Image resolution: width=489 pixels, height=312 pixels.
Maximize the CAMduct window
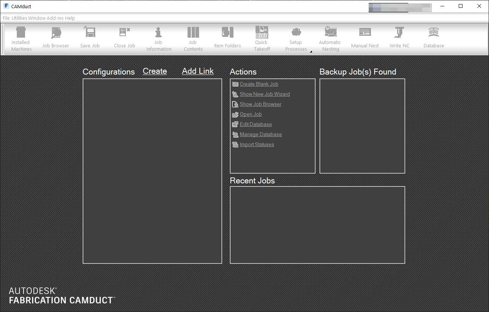pyautogui.click(x=461, y=6)
